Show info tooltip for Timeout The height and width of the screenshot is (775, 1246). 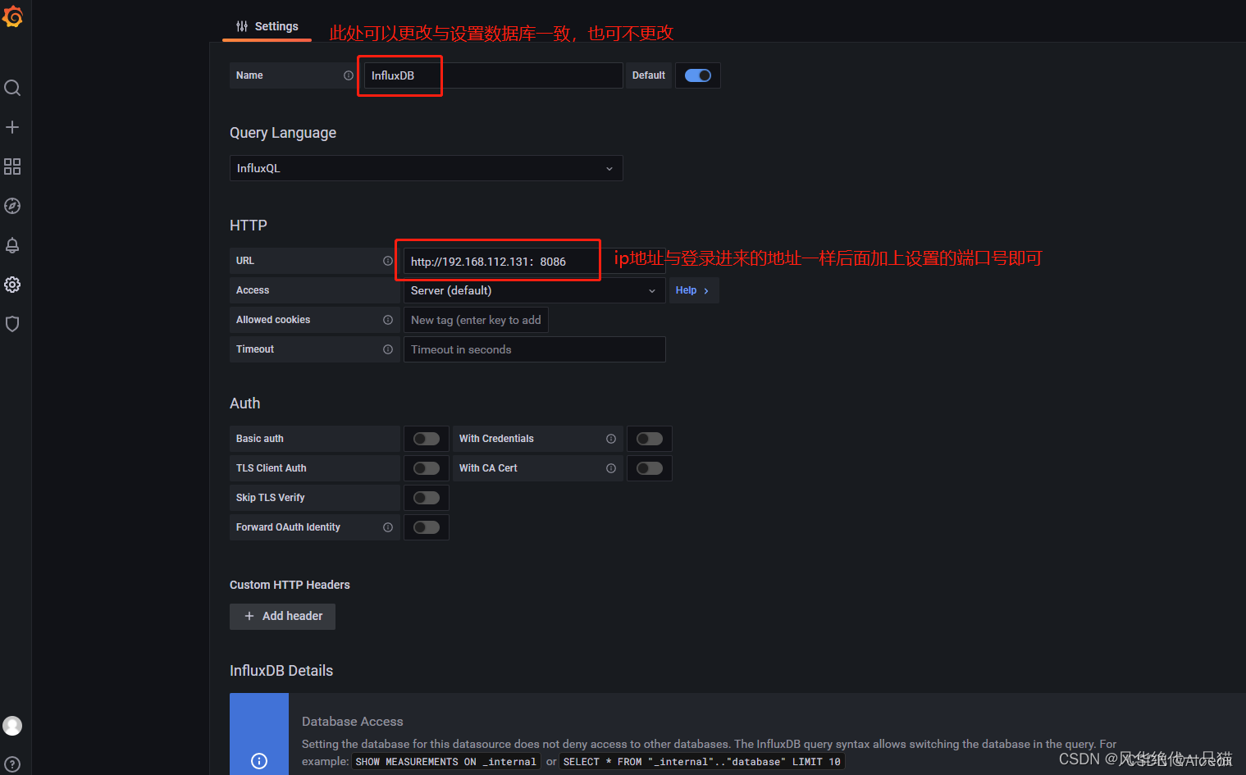click(x=388, y=349)
